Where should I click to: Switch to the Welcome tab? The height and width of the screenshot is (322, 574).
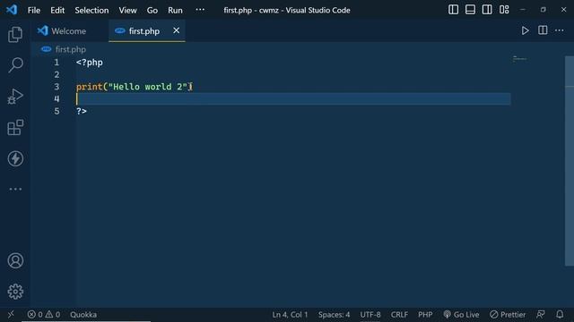(x=69, y=31)
